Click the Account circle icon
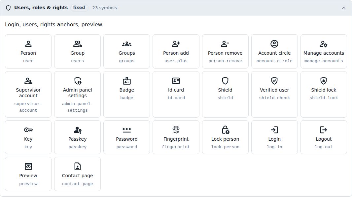352x197 pixels. point(274,44)
